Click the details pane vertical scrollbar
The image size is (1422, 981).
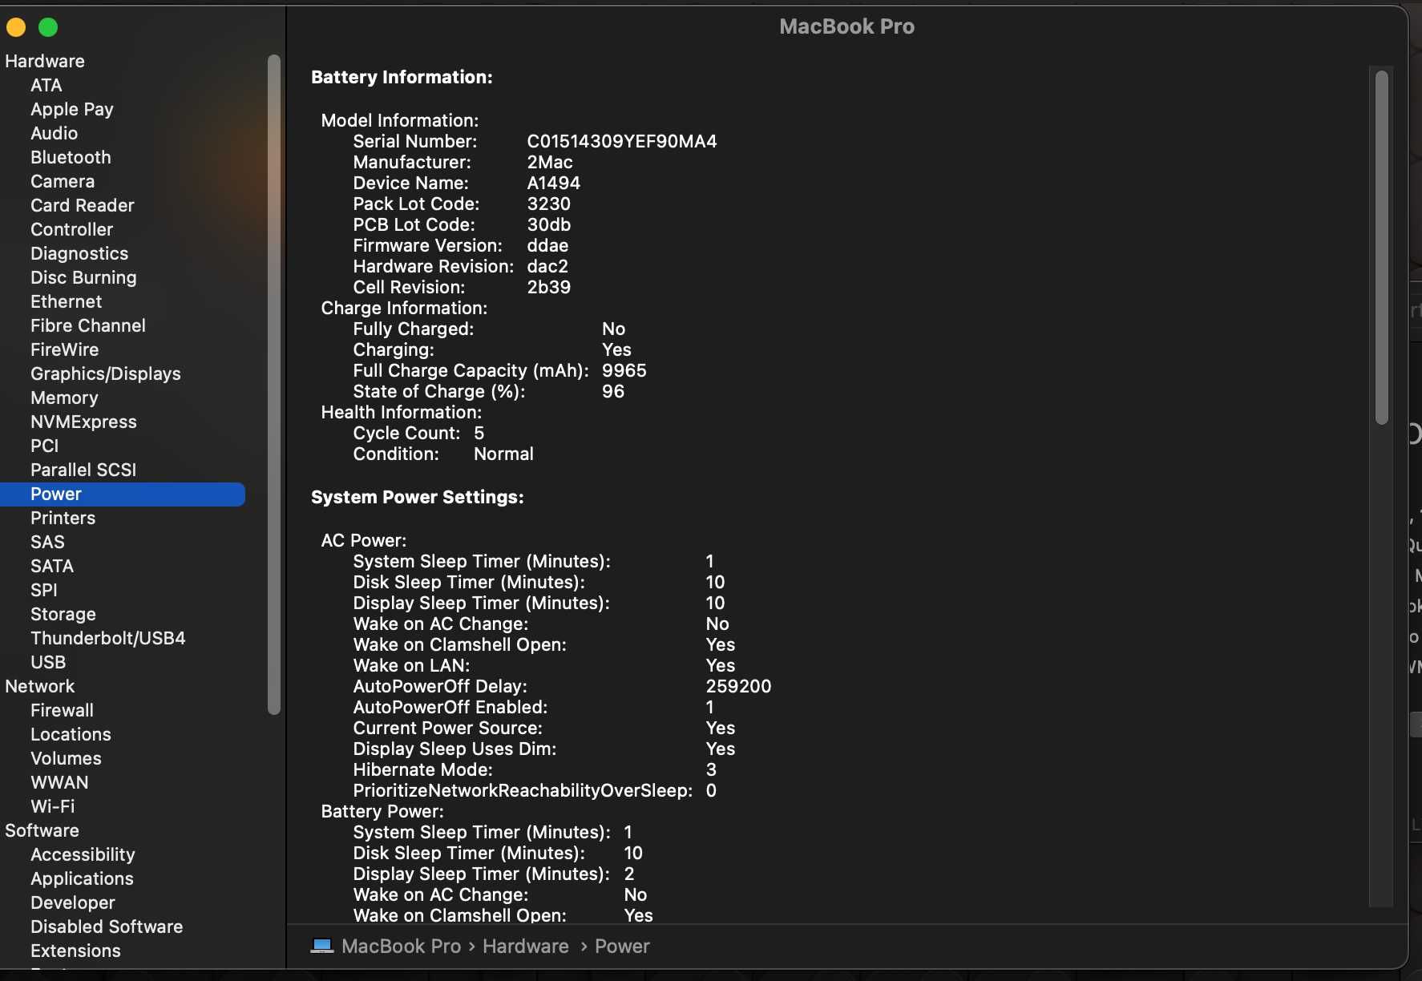[x=1381, y=248]
